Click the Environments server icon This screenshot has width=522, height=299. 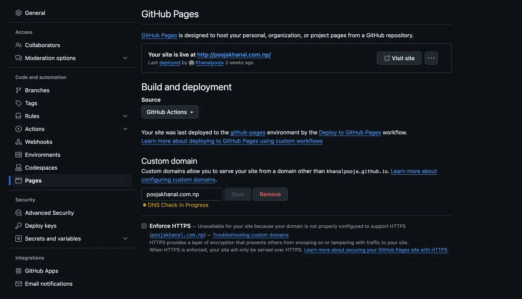coord(18,155)
